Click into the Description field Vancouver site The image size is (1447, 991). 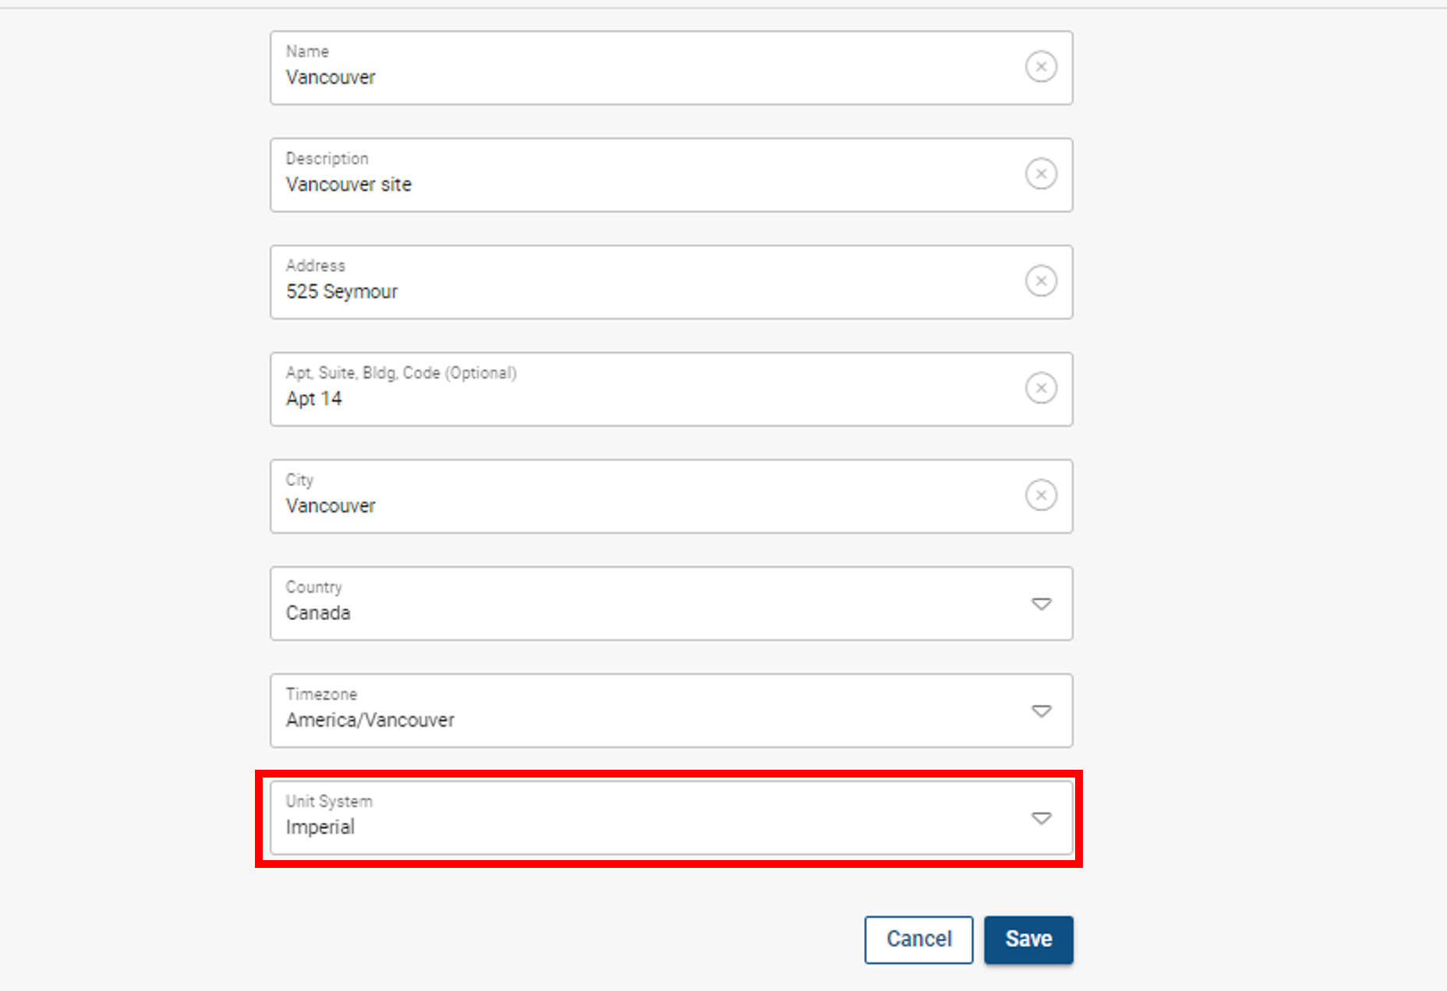click(671, 175)
